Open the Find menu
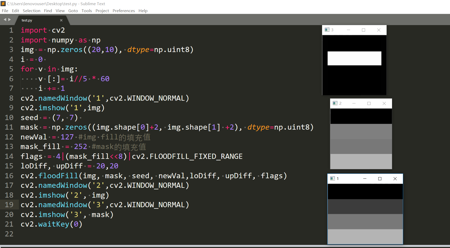Image resolution: width=450 pixels, height=248 pixels. click(x=48, y=11)
